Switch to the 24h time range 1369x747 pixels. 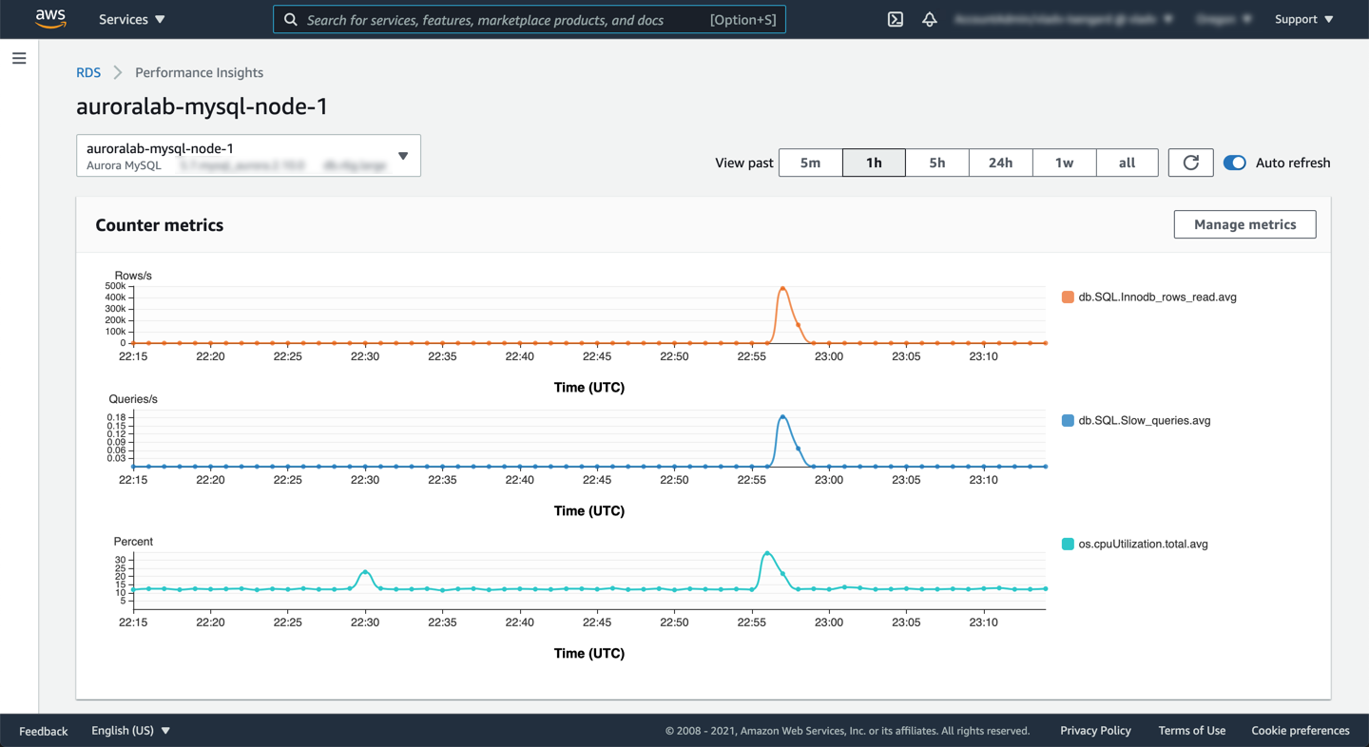click(1000, 163)
